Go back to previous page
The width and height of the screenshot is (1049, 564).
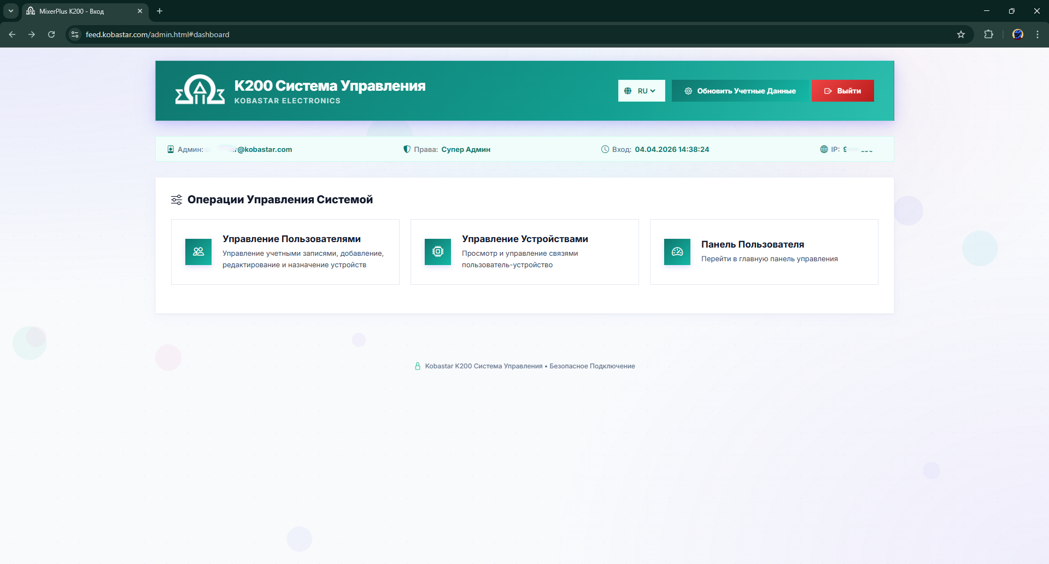12,34
